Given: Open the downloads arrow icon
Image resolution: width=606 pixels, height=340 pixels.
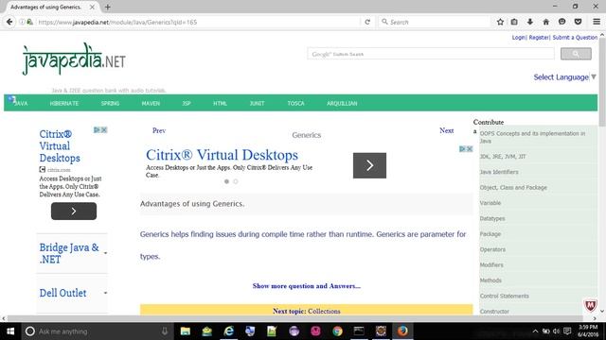Looking at the screenshot, I should click(530, 22).
